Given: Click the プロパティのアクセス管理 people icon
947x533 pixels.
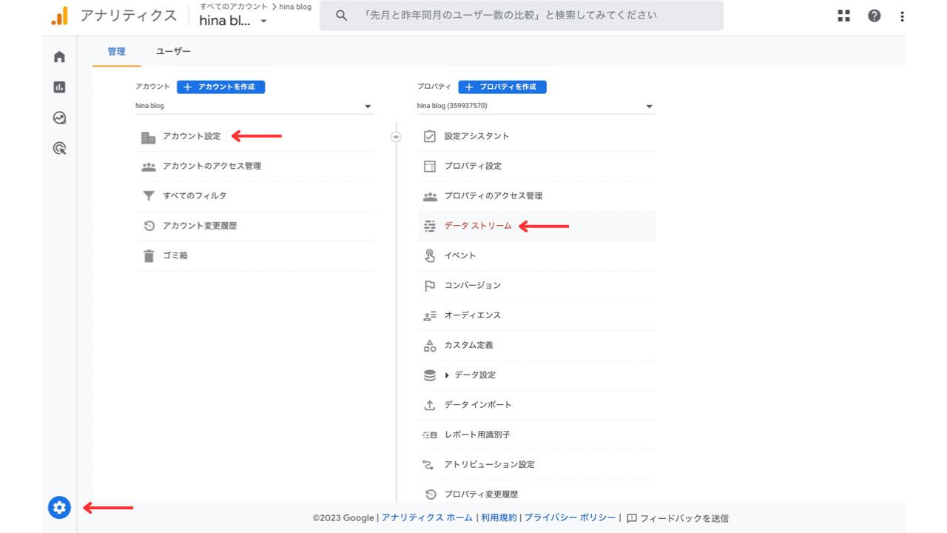Looking at the screenshot, I should [430, 196].
